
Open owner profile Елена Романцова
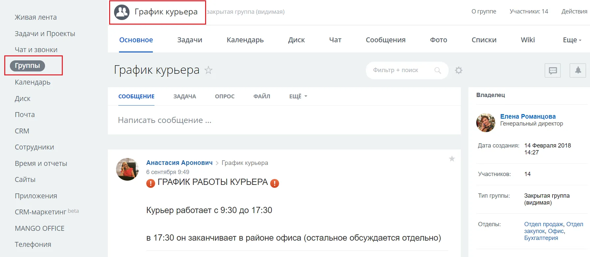[528, 116]
